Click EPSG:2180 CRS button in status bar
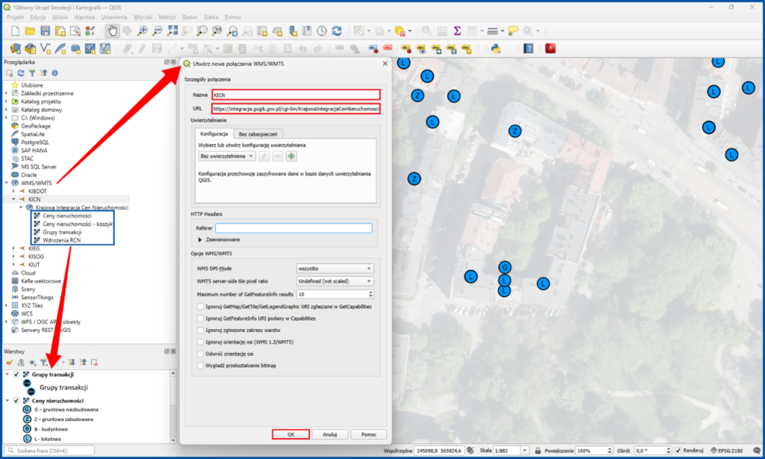765x459 pixels. coord(726,451)
